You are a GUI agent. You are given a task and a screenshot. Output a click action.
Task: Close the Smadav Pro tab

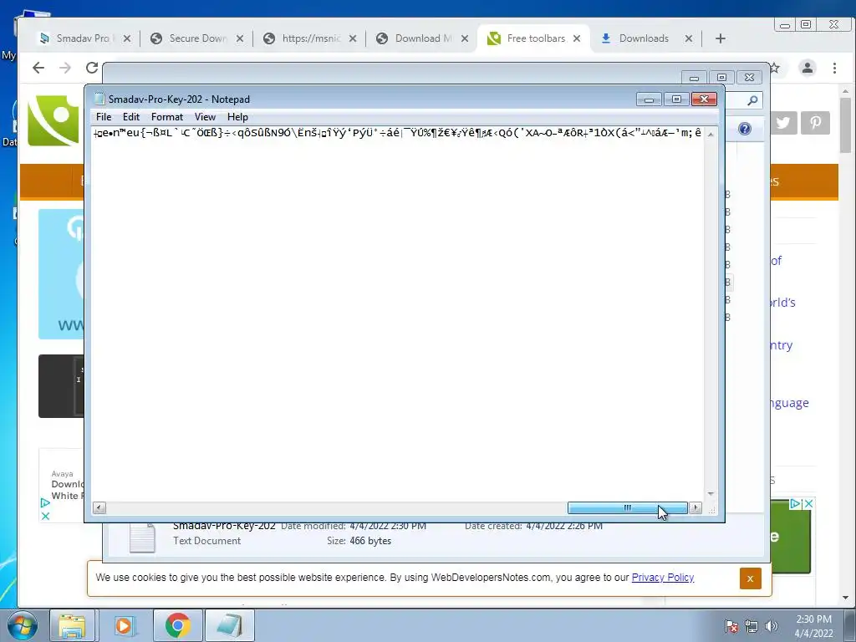pyautogui.click(x=127, y=38)
